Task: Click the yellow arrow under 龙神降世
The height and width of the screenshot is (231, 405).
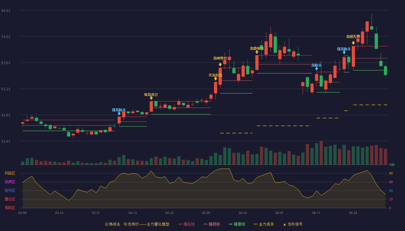Action: click(x=220, y=65)
